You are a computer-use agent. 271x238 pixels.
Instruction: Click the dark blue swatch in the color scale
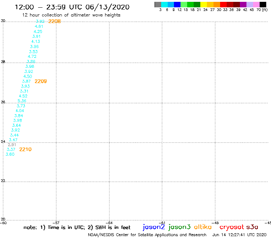[x=177, y=4]
